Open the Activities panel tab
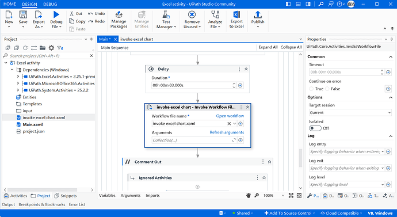 (x=16, y=196)
